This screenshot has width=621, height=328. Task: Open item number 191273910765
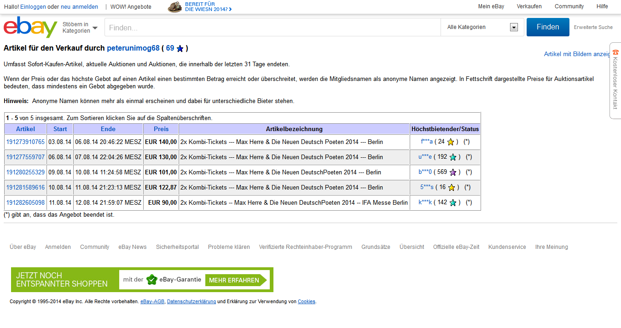click(x=25, y=142)
